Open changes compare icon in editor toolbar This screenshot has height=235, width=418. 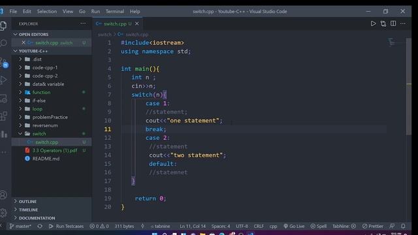pyautogui.click(x=383, y=23)
